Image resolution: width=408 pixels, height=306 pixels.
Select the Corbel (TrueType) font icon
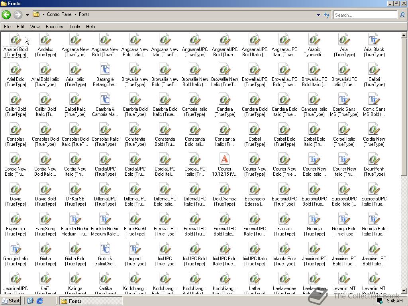tap(255, 129)
